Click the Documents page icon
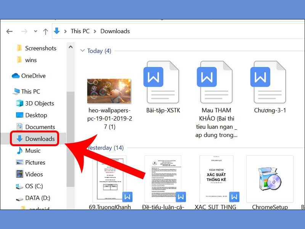 point(19,127)
